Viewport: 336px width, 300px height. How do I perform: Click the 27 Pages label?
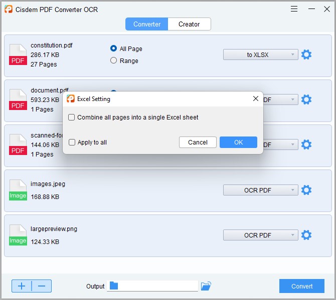(x=44, y=64)
